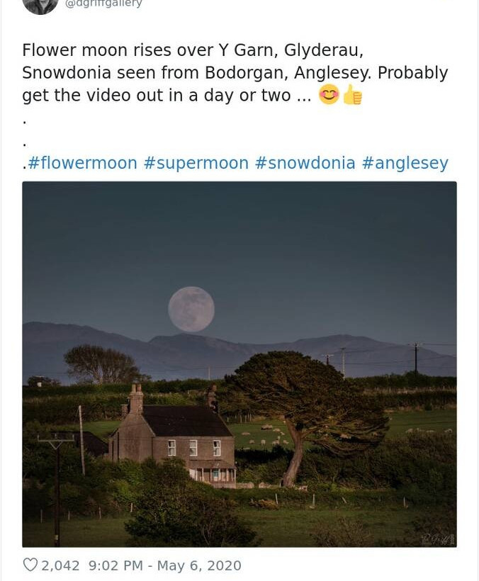The height and width of the screenshot is (581, 479).
Task: Click the thumbs up emoji
Action: (352, 95)
